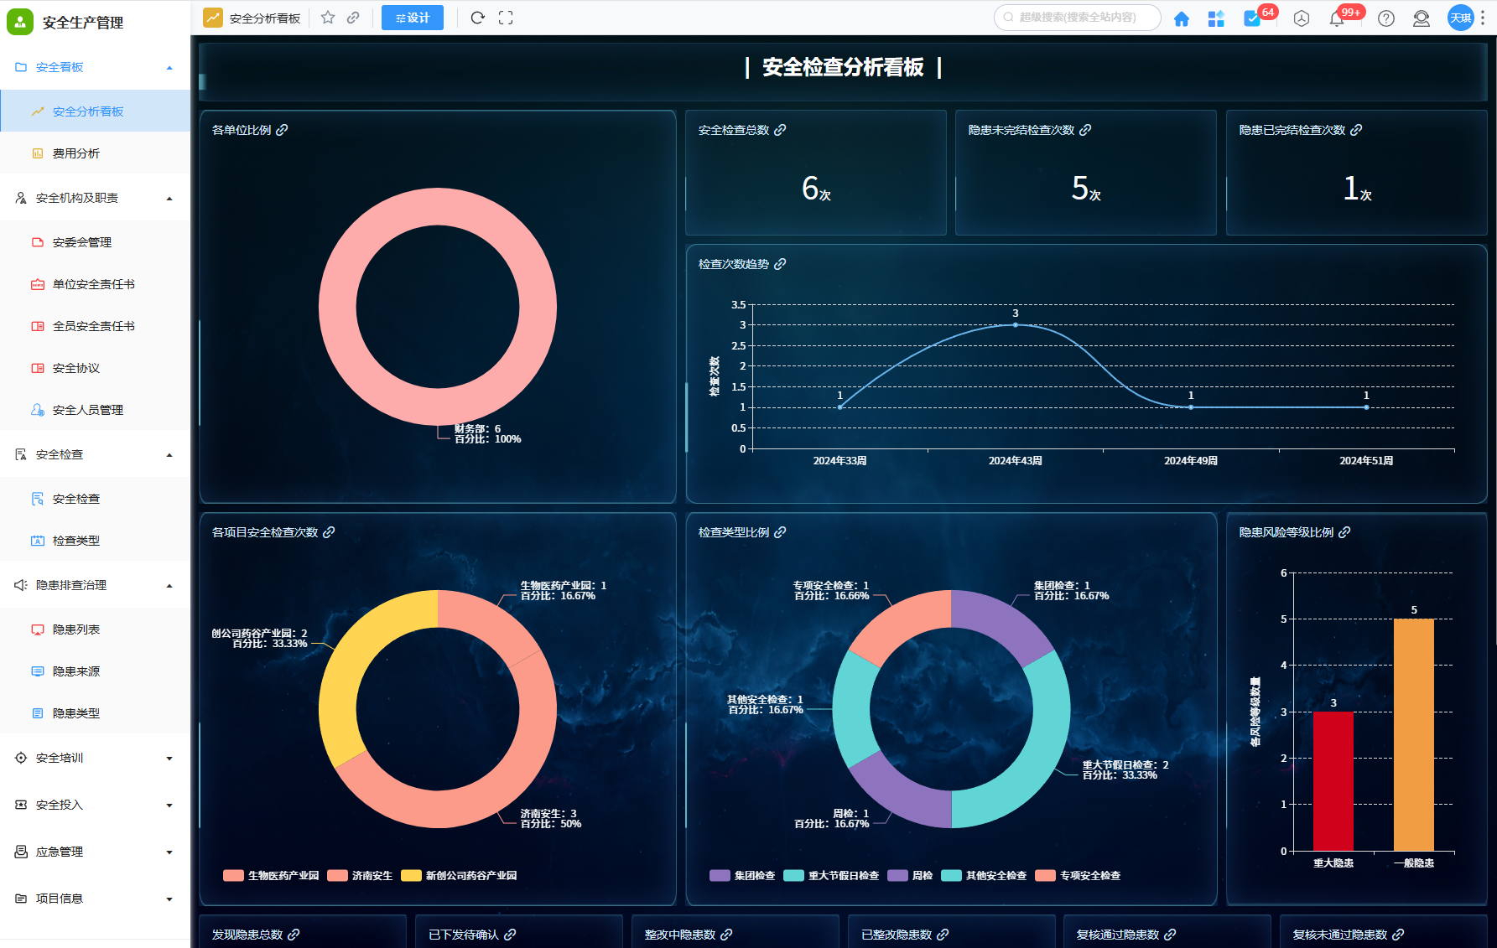
Task: Open the help question mark icon
Action: click(1386, 18)
